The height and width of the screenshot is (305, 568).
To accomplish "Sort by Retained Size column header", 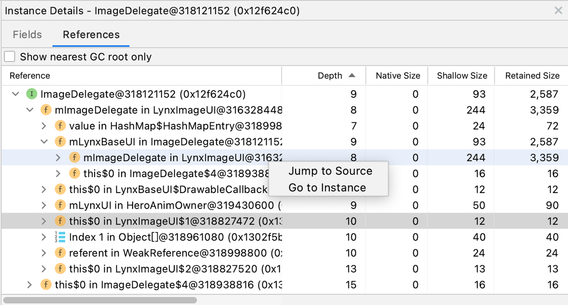I will pyautogui.click(x=532, y=76).
